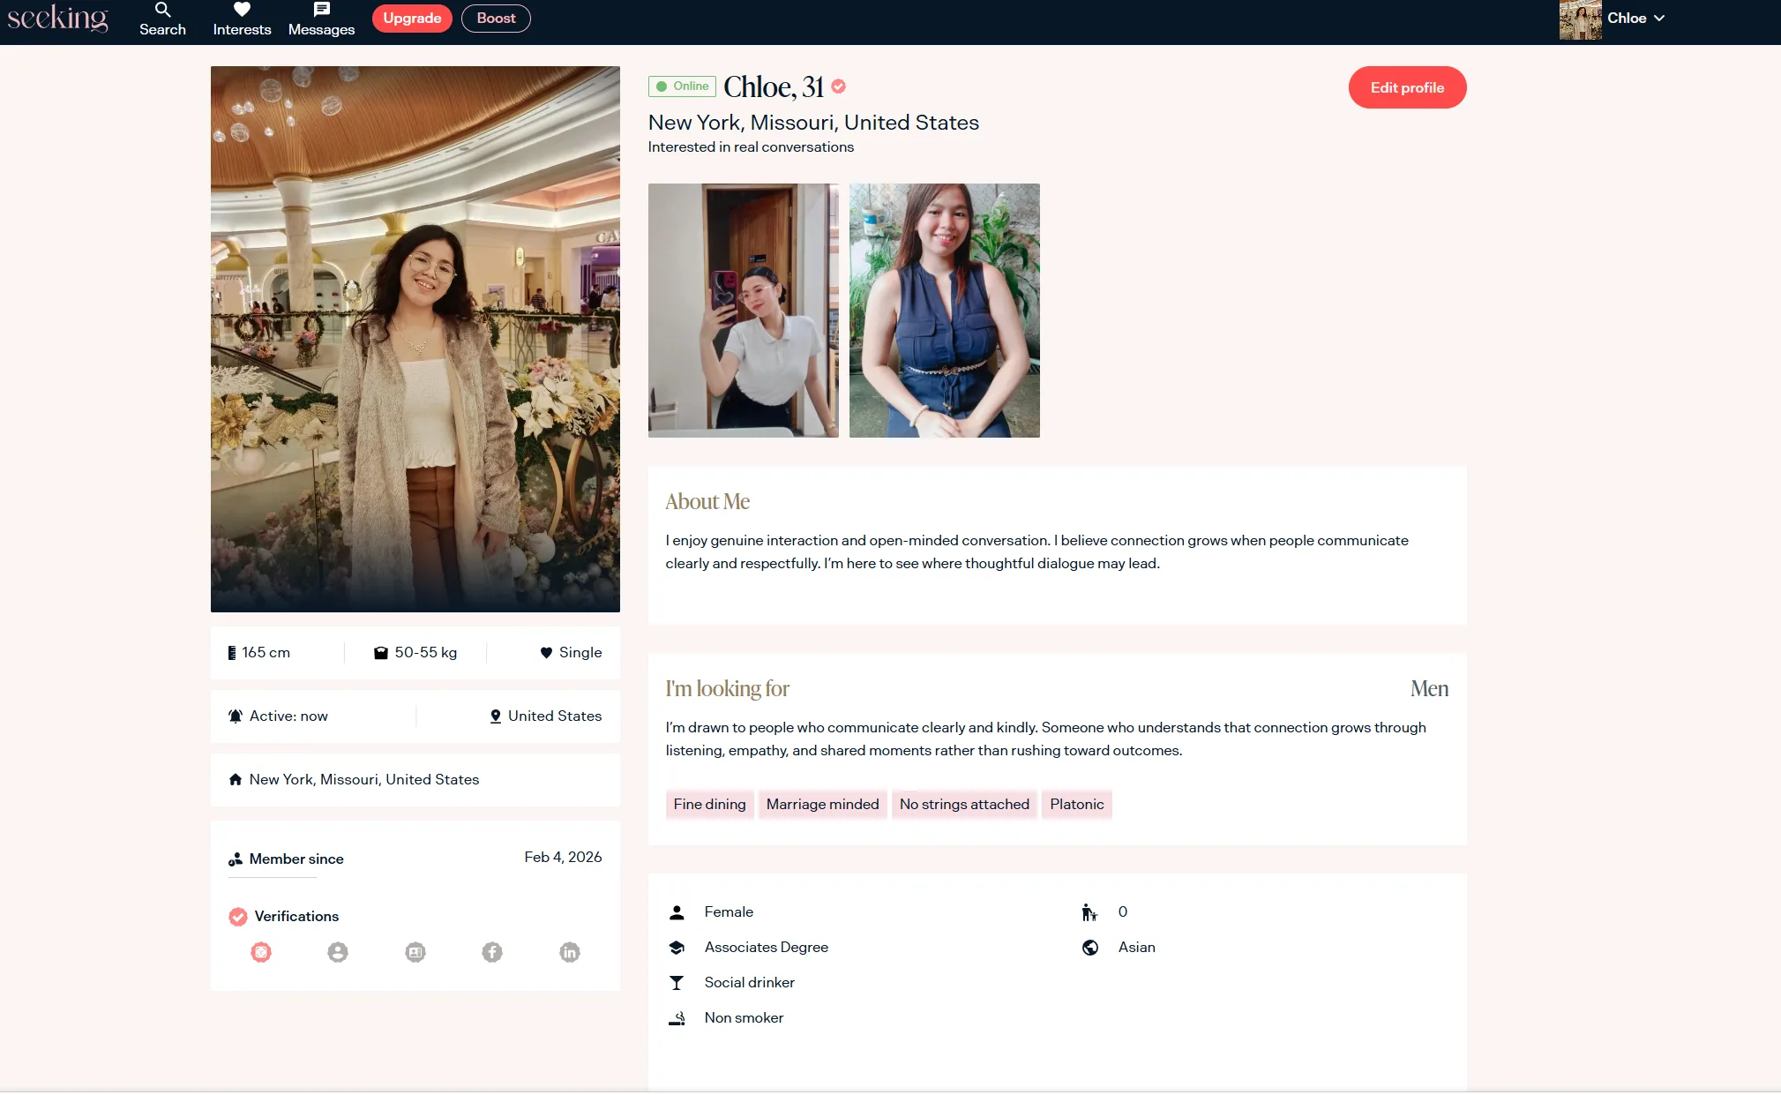Click the account avatar thumbnail in header
Image resolution: width=1781 pixels, height=1095 pixels.
(x=1580, y=19)
